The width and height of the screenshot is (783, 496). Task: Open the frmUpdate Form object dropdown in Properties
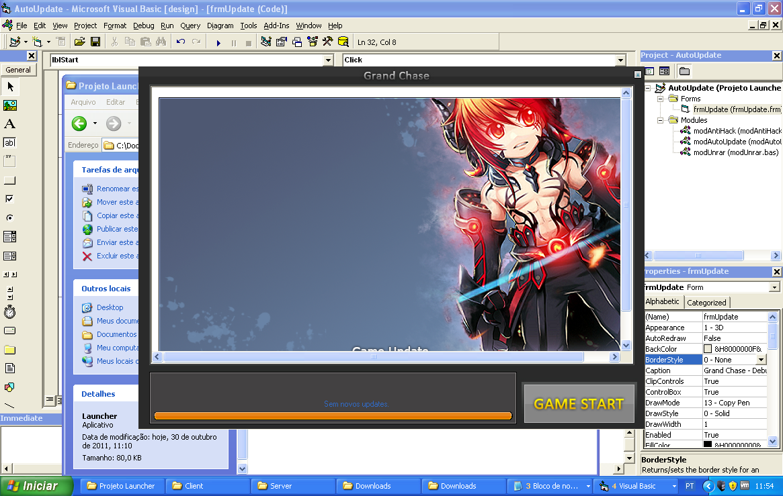coord(774,288)
